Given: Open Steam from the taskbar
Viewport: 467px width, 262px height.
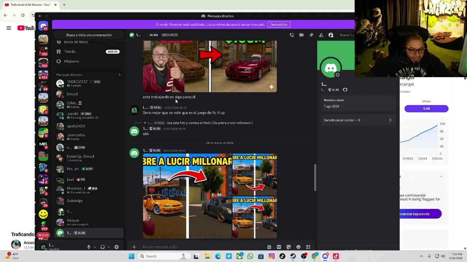Looking at the screenshot, I should [x=293, y=256].
